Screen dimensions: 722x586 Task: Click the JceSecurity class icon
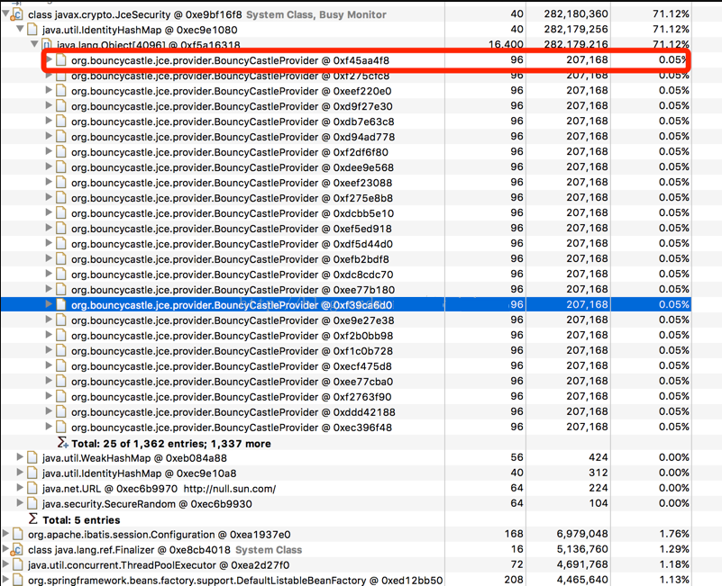17,14
